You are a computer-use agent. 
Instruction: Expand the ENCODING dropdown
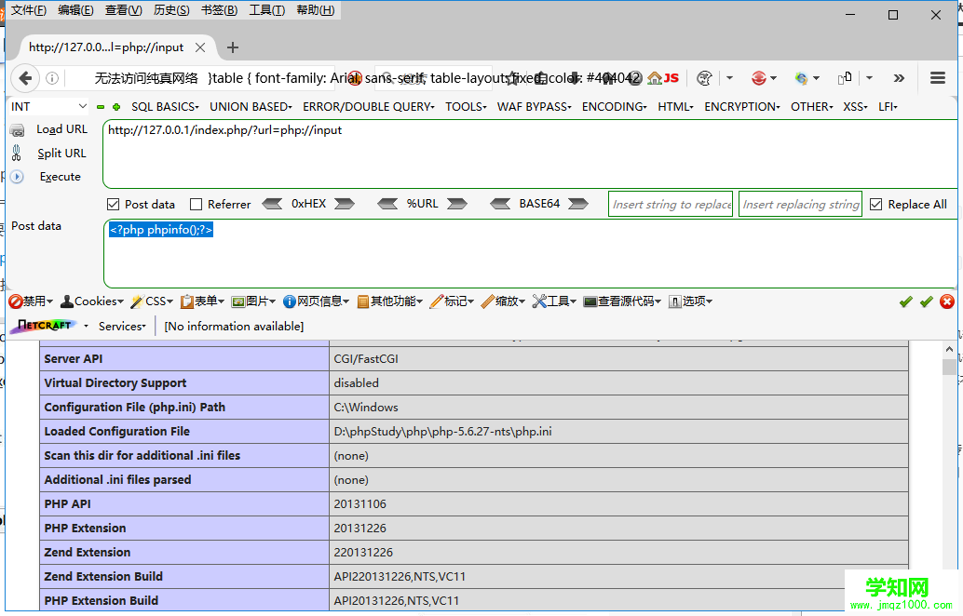click(614, 107)
